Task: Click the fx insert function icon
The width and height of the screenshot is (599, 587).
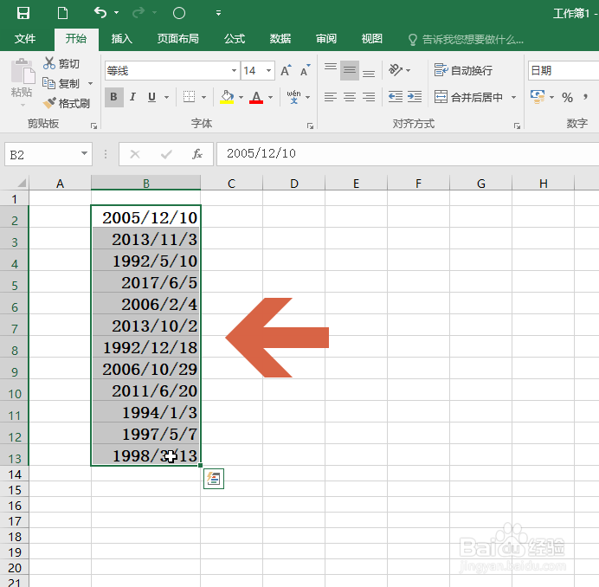Action: [197, 154]
